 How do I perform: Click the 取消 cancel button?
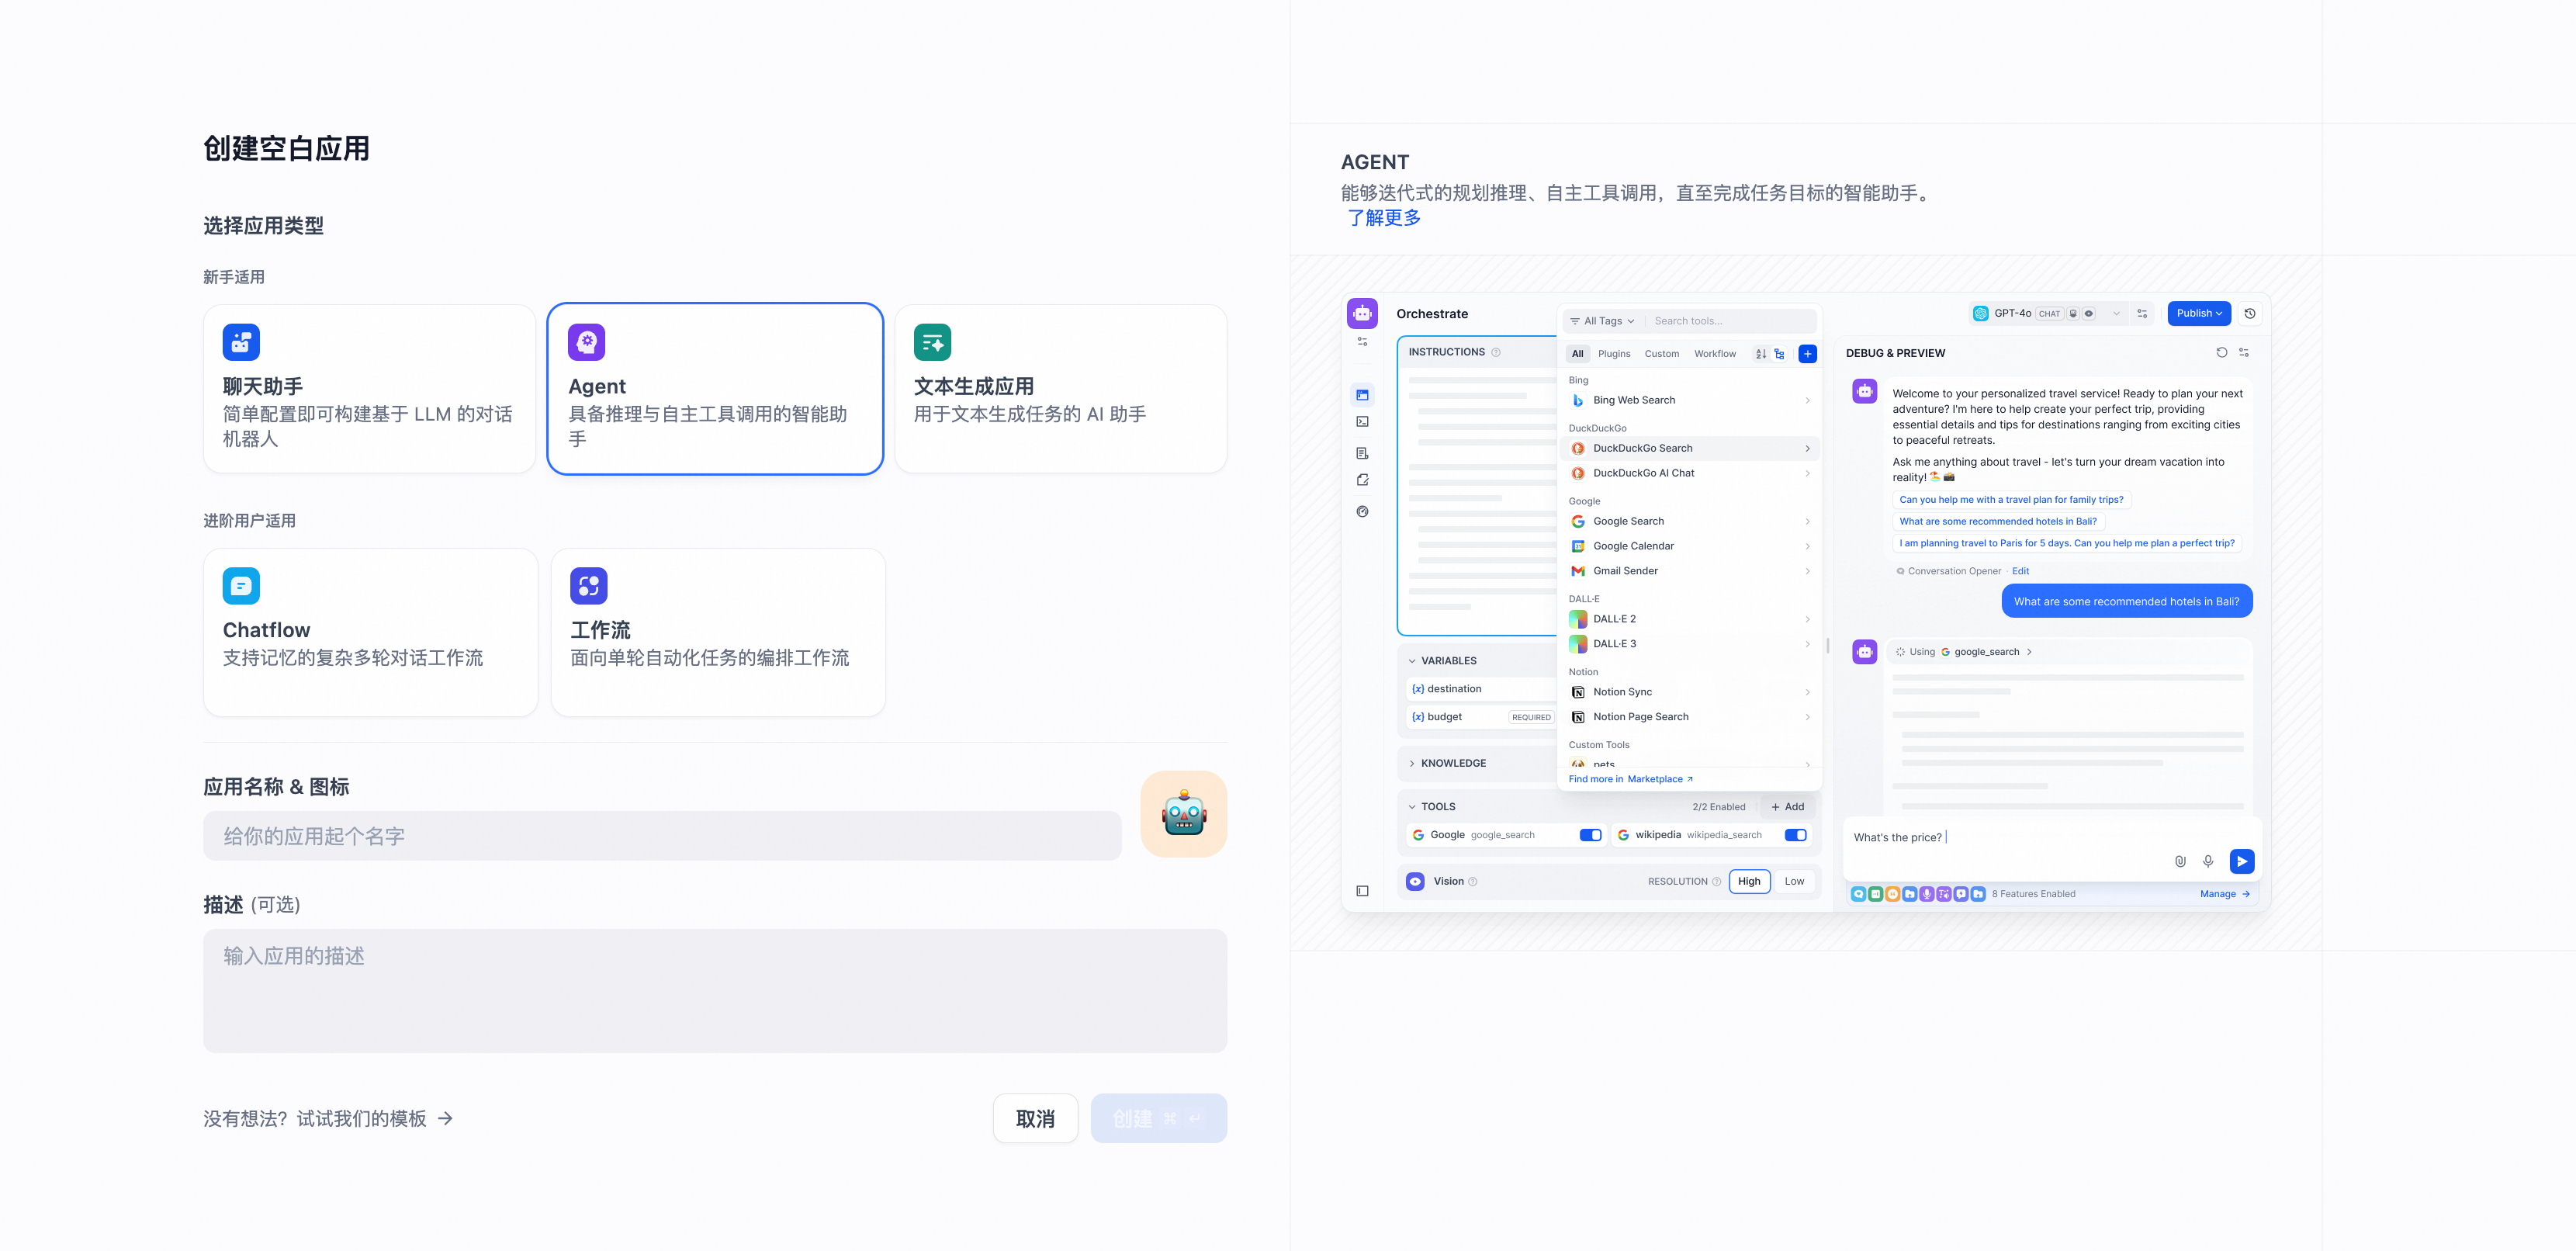tap(1034, 1118)
